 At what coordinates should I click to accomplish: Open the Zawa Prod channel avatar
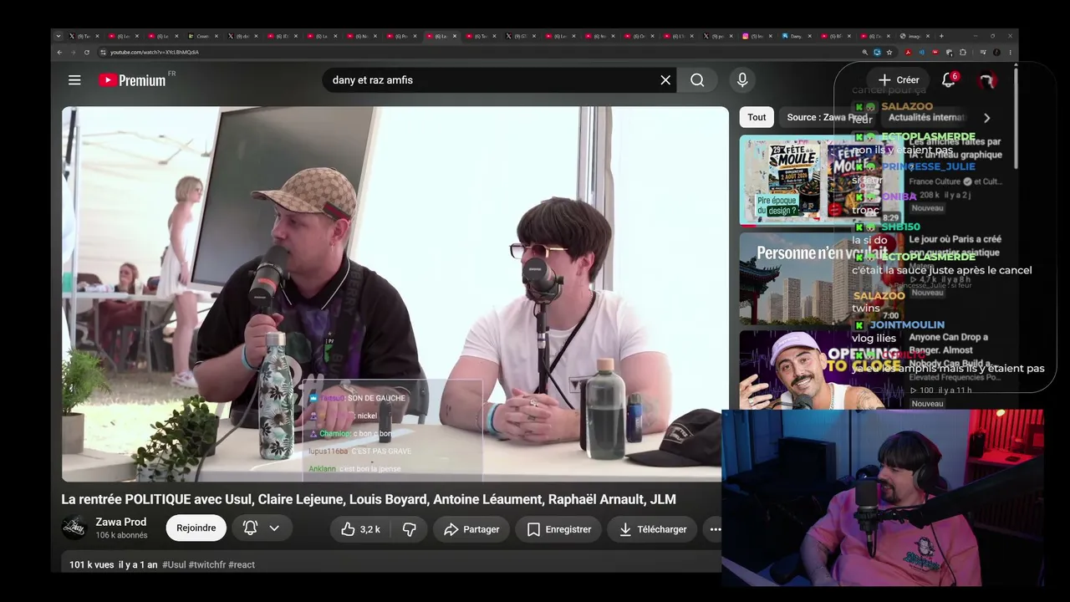pyautogui.click(x=74, y=528)
